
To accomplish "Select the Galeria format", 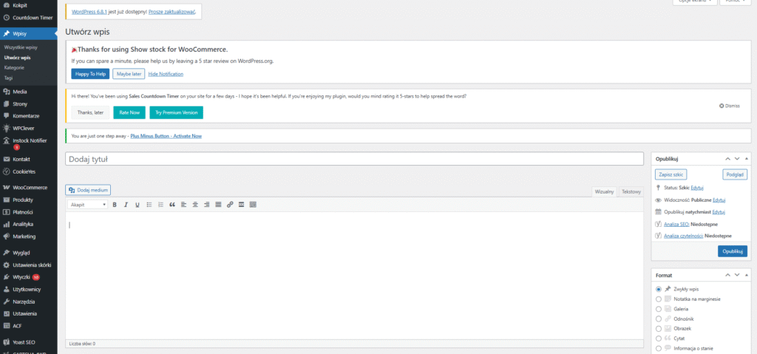I will click(x=659, y=309).
